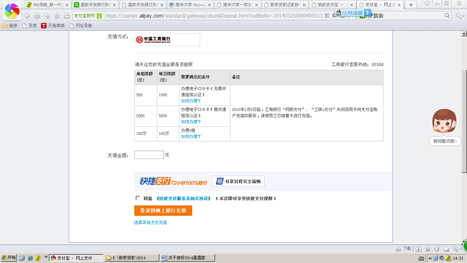The width and height of the screenshot is (467, 263).
Task: Click the grid home page icon
Action: tap(67, 16)
